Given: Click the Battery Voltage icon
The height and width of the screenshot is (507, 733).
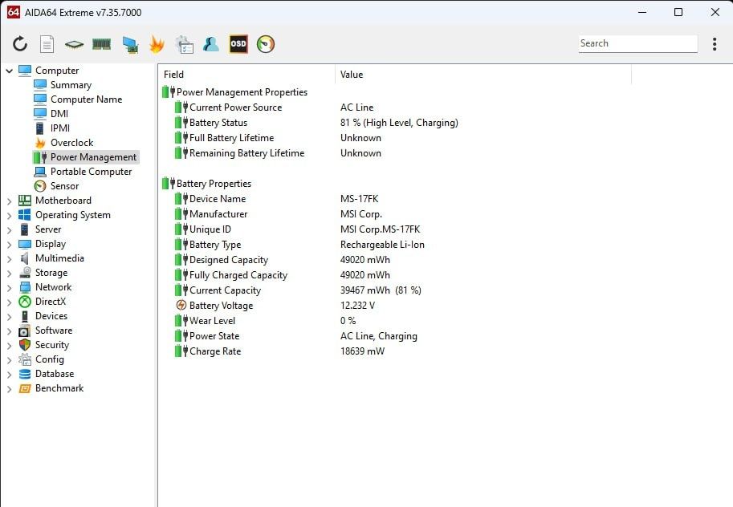Looking at the screenshot, I should click(181, 305).
